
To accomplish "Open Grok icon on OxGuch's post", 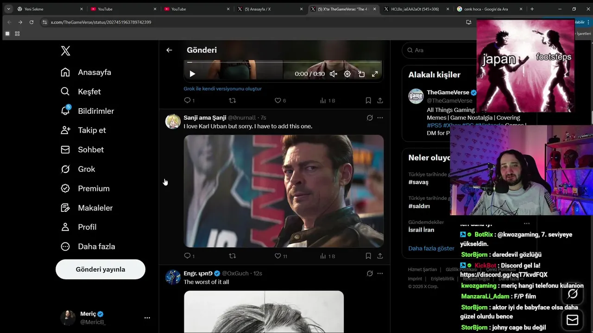I will [x=370, y=273].
